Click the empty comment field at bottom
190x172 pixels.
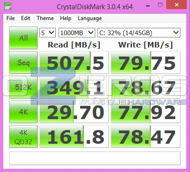click(x=95, y=158)
